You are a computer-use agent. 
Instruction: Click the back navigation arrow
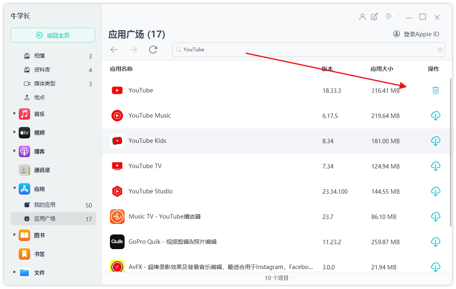click(114, 50)
